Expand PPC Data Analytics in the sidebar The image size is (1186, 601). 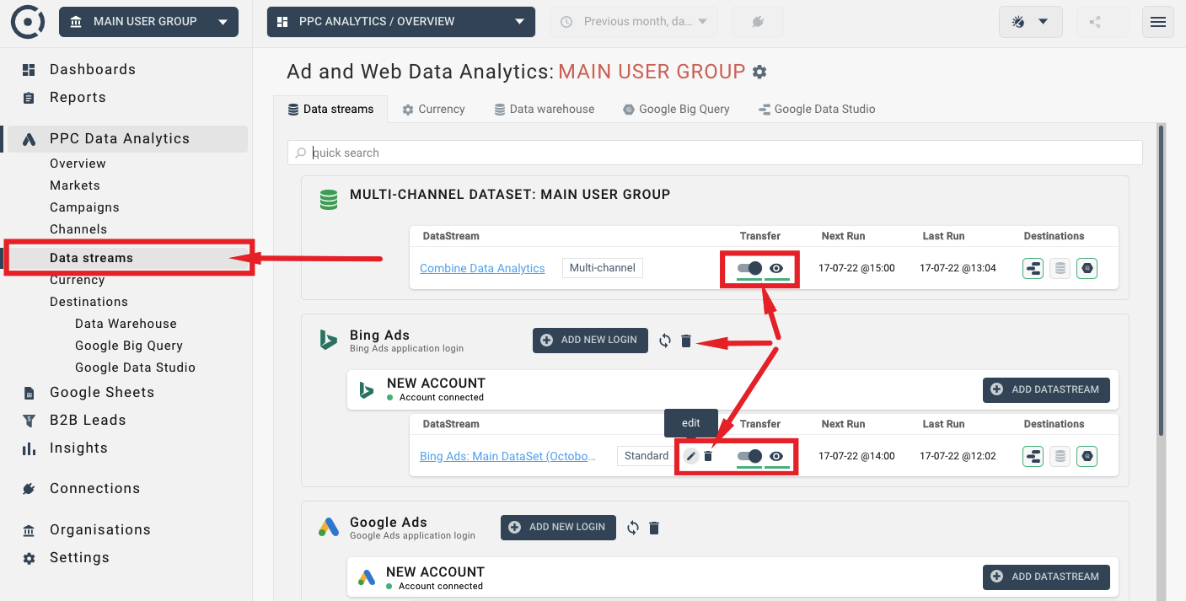pos(126,138)
